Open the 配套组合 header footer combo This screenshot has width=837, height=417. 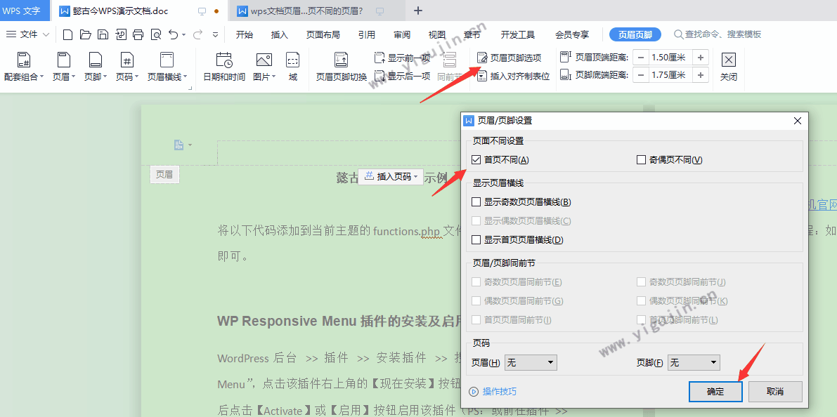click(24, 67)
